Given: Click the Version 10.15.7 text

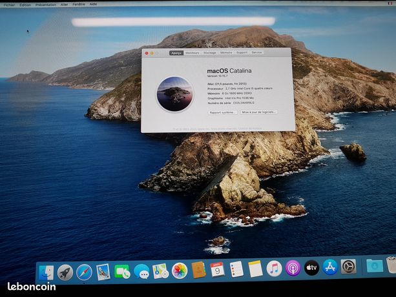Looking at the screenshot, I should click(x=217, y=76).
